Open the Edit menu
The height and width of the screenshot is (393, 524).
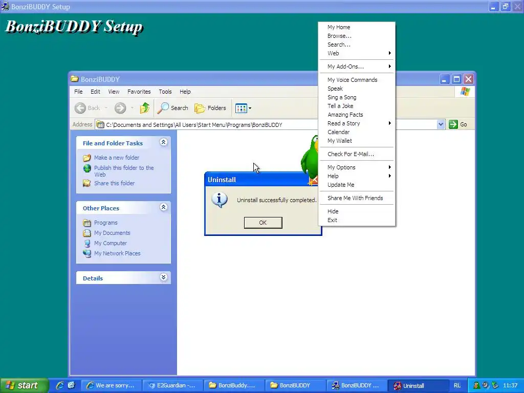(95, 92)
